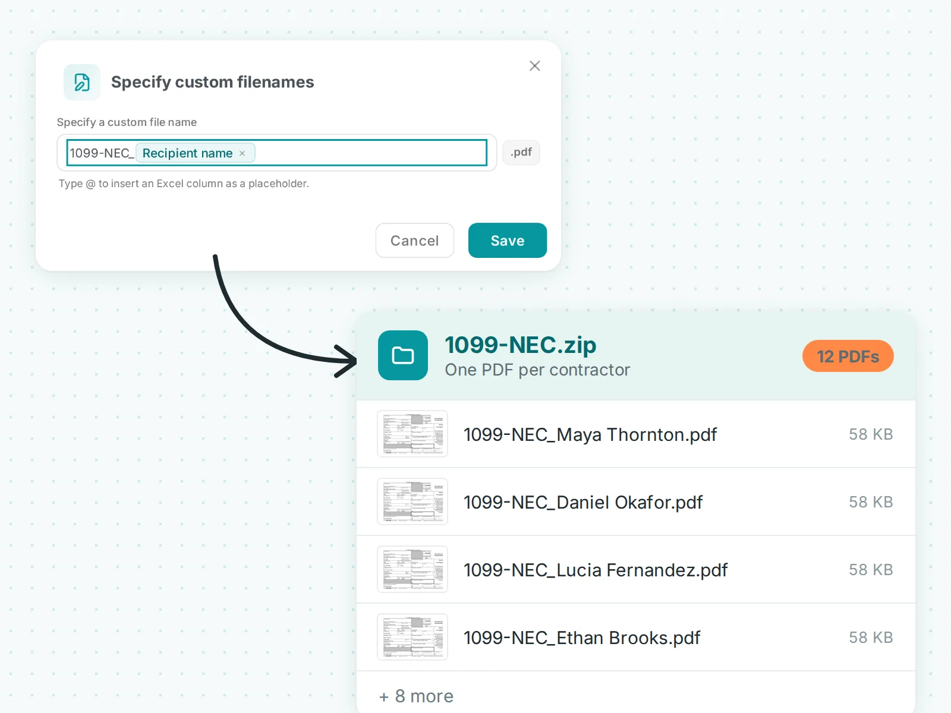Focus the custom file name input field
The image size is (951, 713).
[277, 153]
